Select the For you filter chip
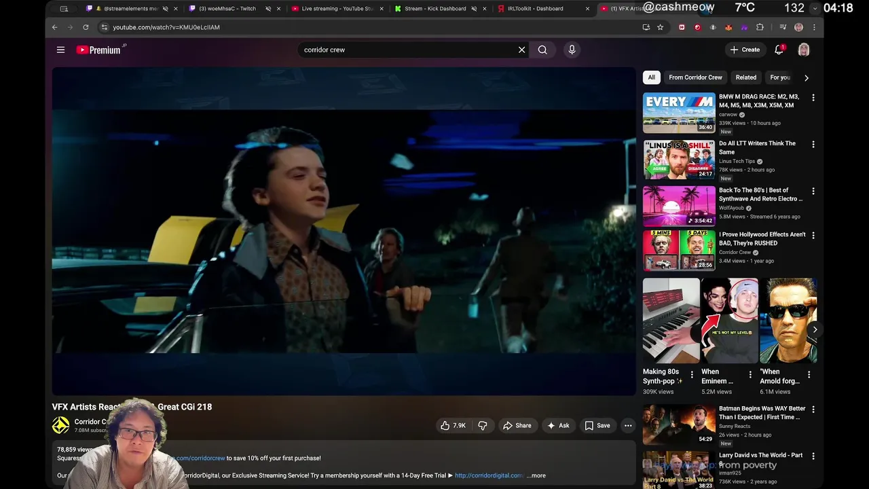The width and height of the screenshot is (869, 489). pos(780,77)
